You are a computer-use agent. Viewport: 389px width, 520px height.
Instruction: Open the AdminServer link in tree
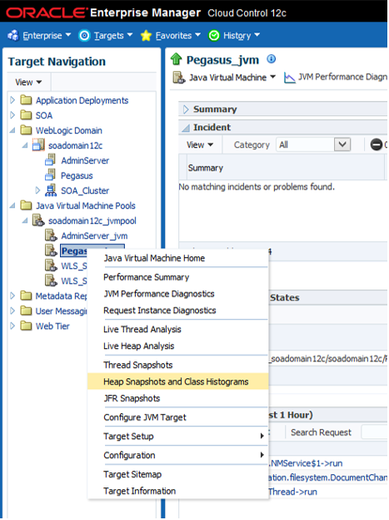pos(85,160)
